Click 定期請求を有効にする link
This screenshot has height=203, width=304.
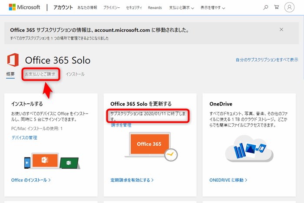point(132,180)
